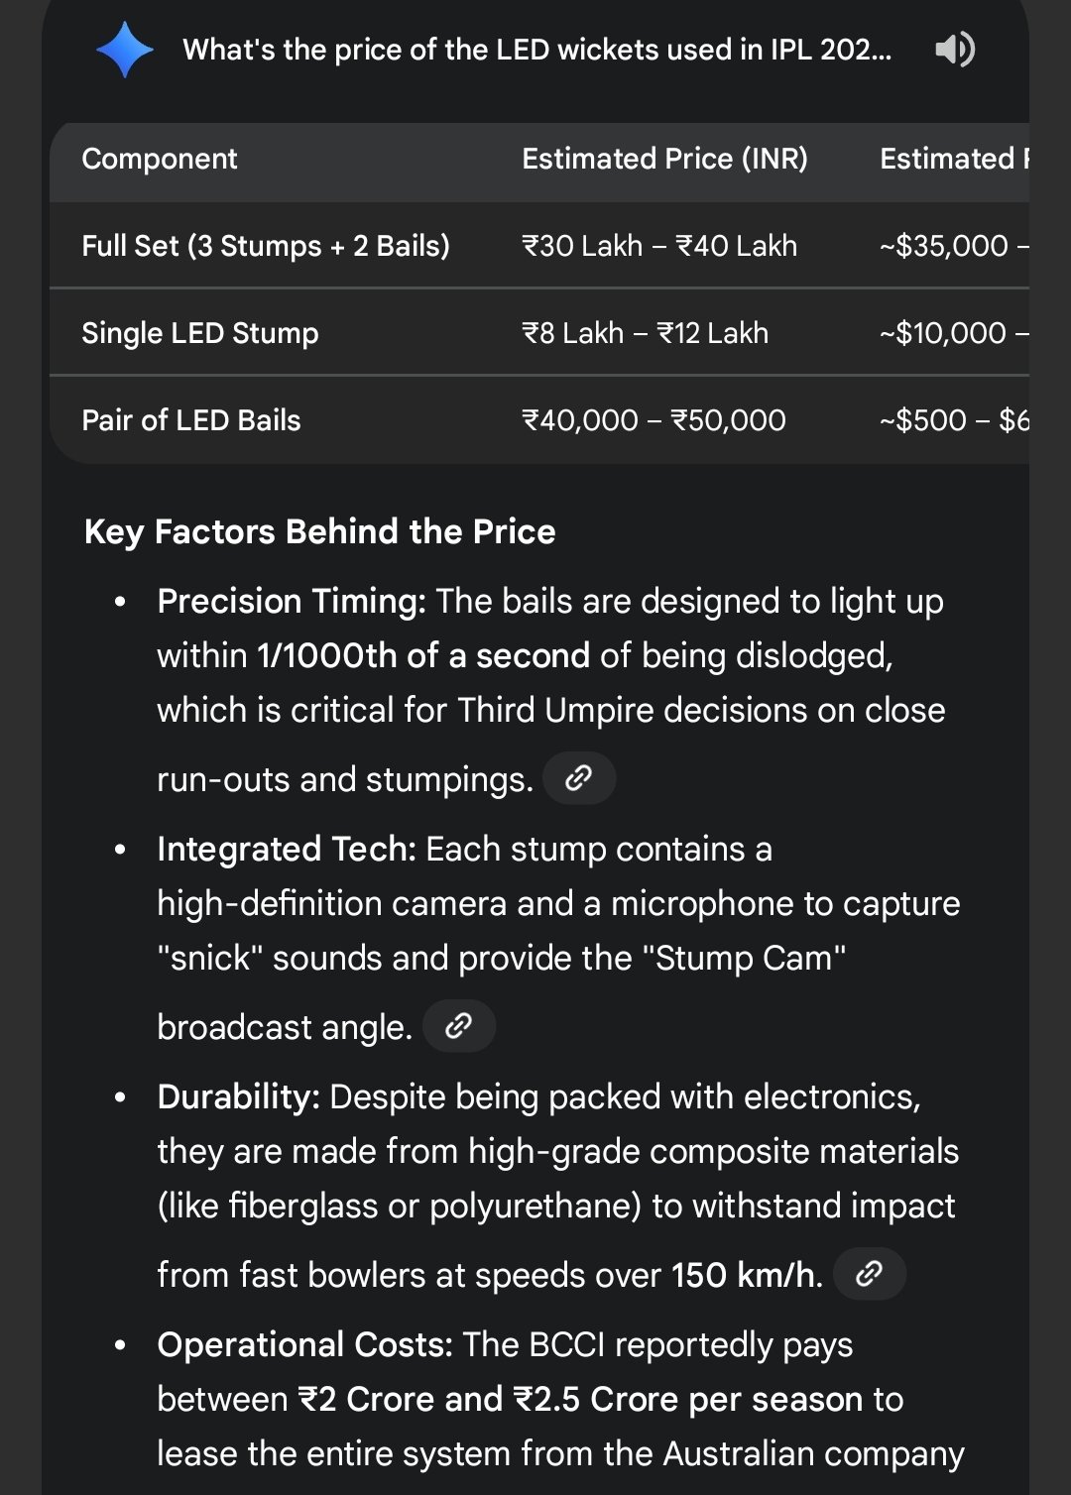
Task: Tap the speaker read-aloud icon
Action: (x=955, y=50)
